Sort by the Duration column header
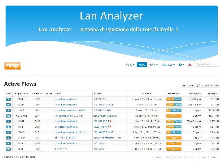The height and width of the screenshot is (167, 223). pos(146,94)
